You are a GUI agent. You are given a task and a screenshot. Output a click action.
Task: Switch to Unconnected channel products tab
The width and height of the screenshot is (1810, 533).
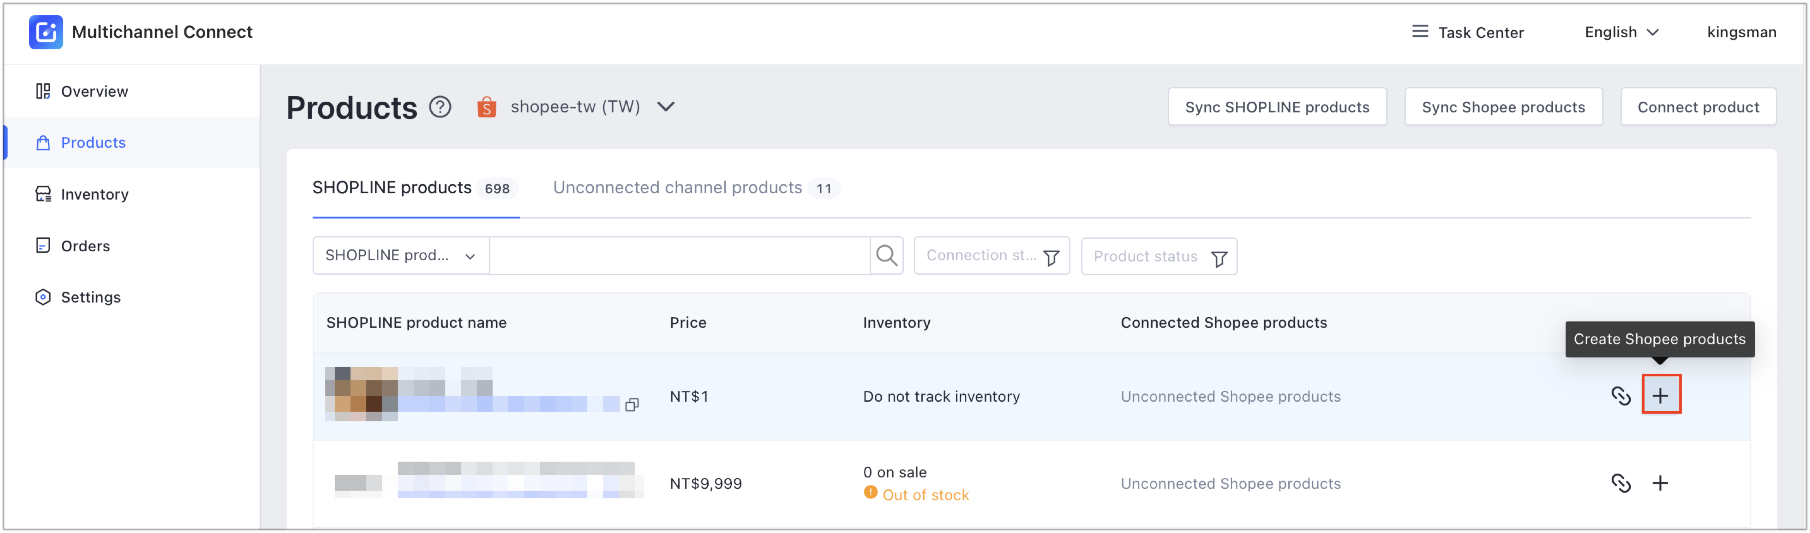(696, 188)
